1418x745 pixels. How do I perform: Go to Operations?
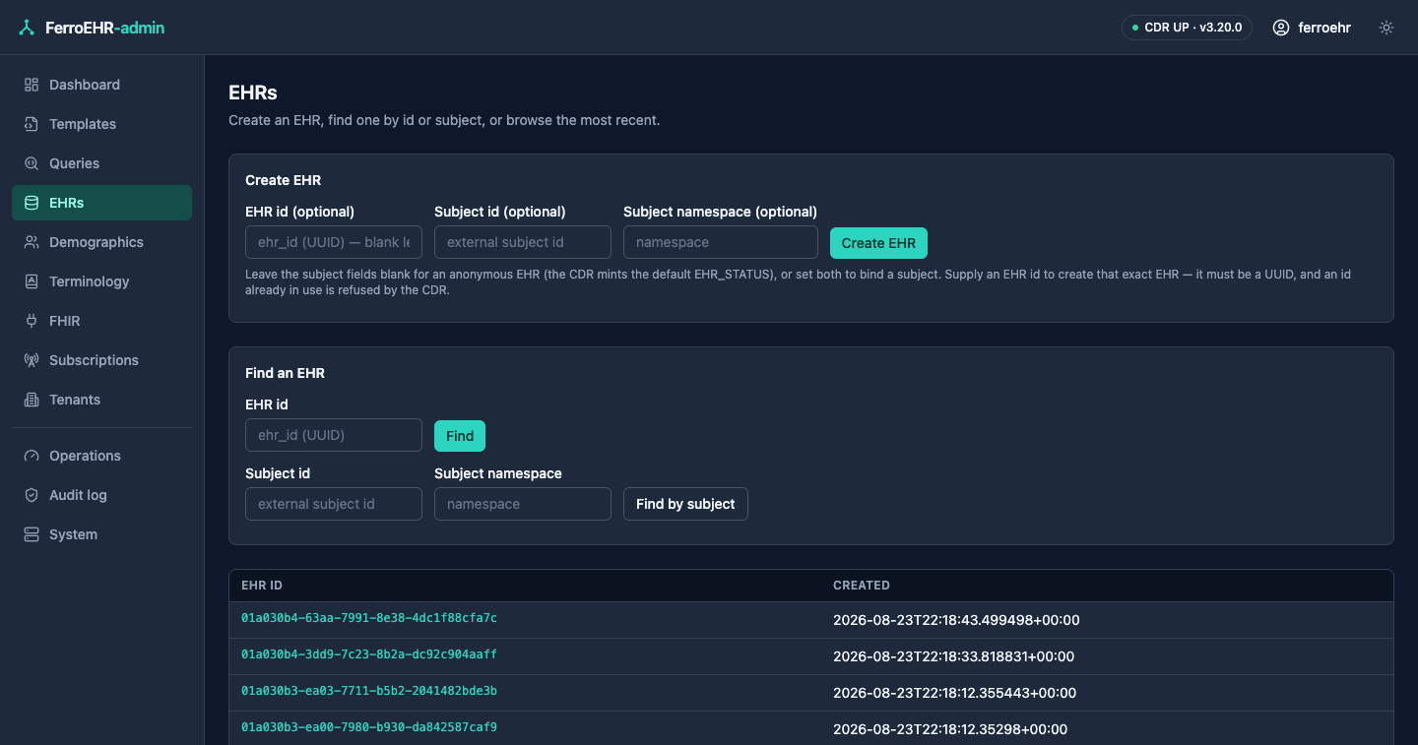click(x=101, y=456)
